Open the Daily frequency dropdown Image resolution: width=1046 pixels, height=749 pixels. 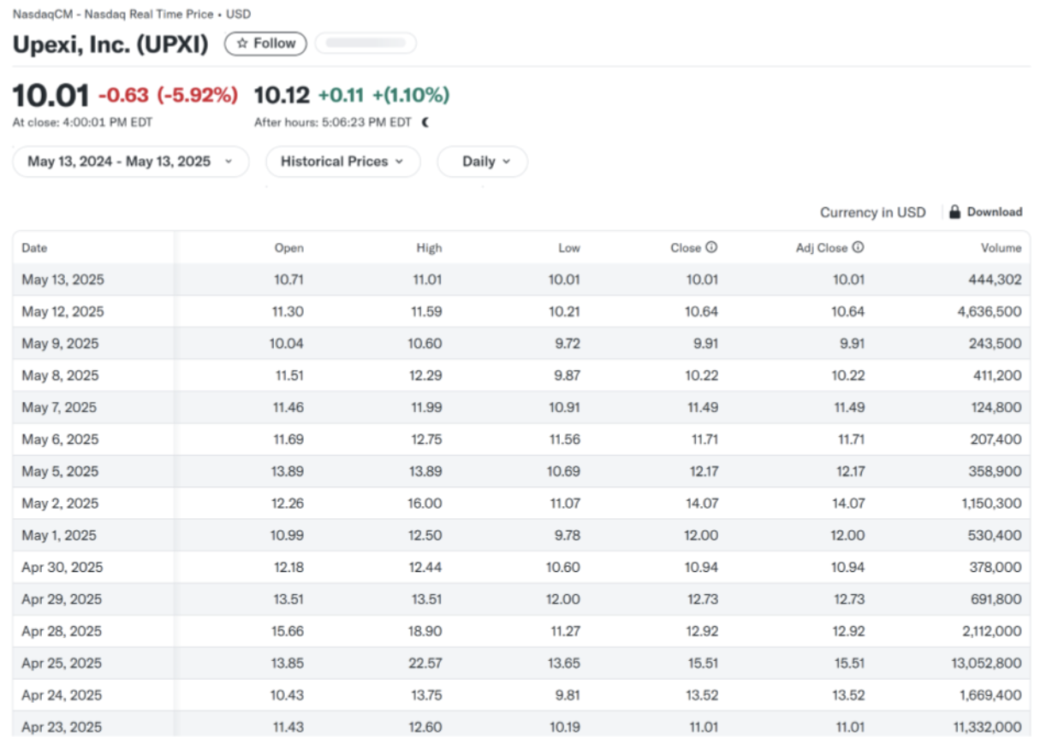[x=483, y=162]
